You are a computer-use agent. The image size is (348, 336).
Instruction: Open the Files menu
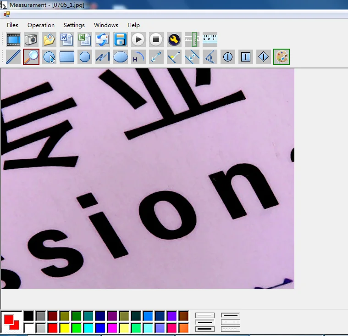[13, 25]
